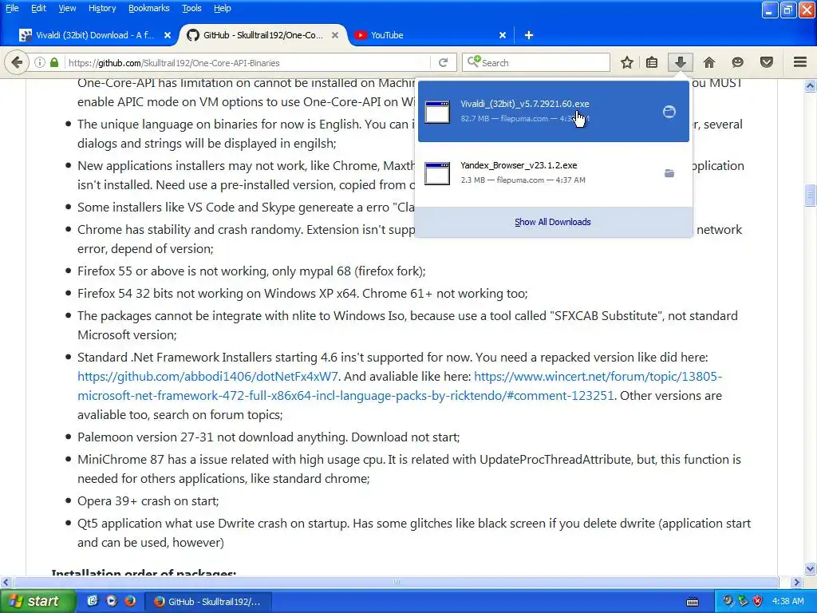Show desktop quick launch icon
This screenshot has height=613, width=817.
click(93, 600)
